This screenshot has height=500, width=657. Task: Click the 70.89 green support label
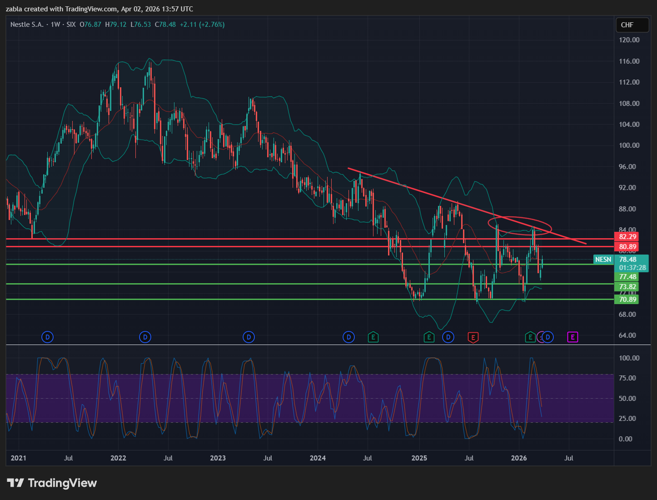click(627, 300)
